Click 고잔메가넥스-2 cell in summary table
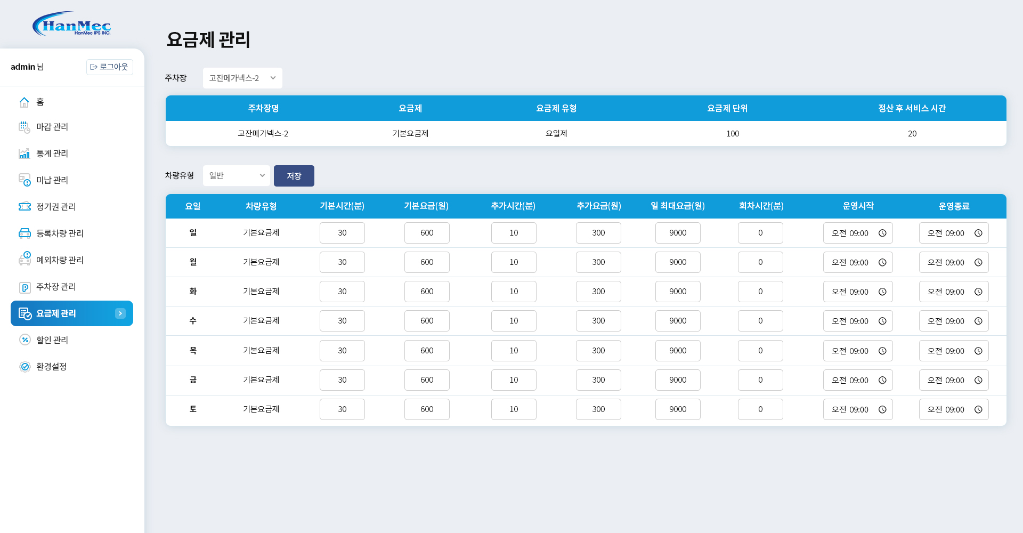Image resolution: width=1023 pixels, height=533 pixels. point(263,134)
